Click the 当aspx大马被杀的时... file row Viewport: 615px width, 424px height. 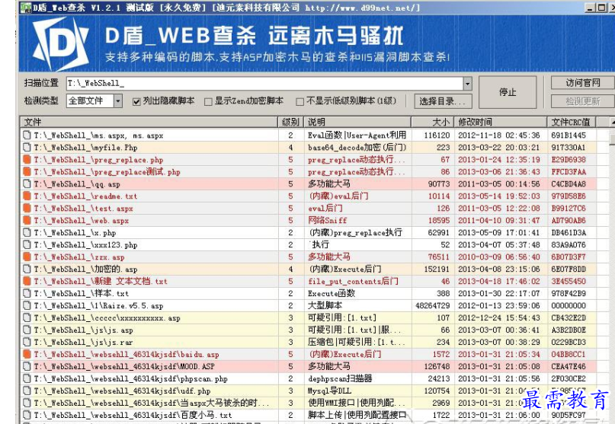(309, 403)
